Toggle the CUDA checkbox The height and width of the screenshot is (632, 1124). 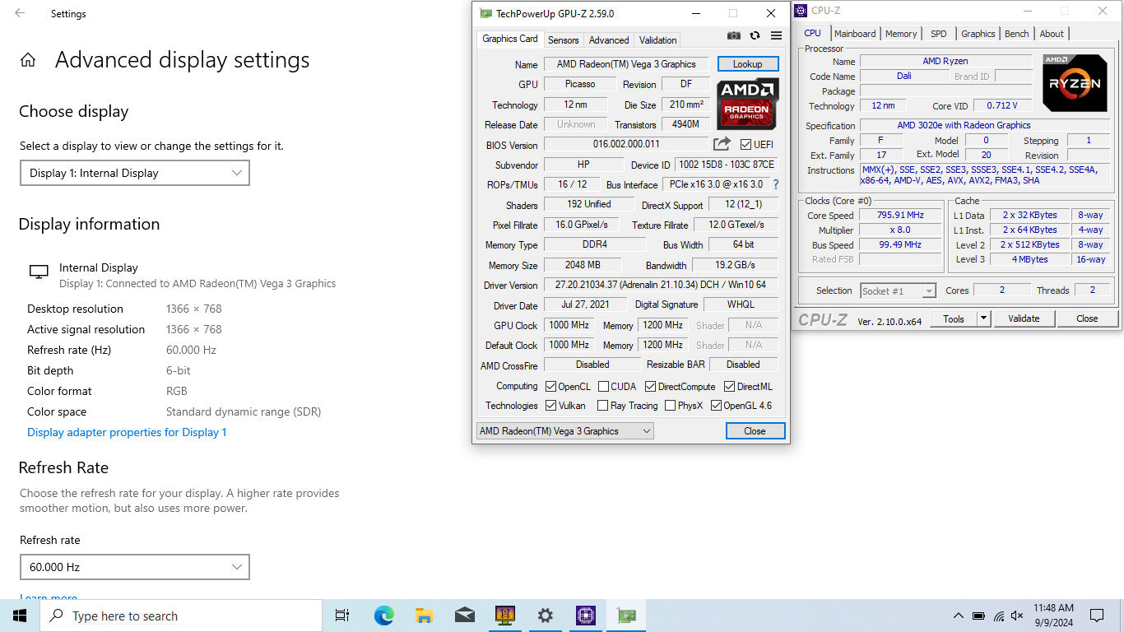(x=603, y=386)
